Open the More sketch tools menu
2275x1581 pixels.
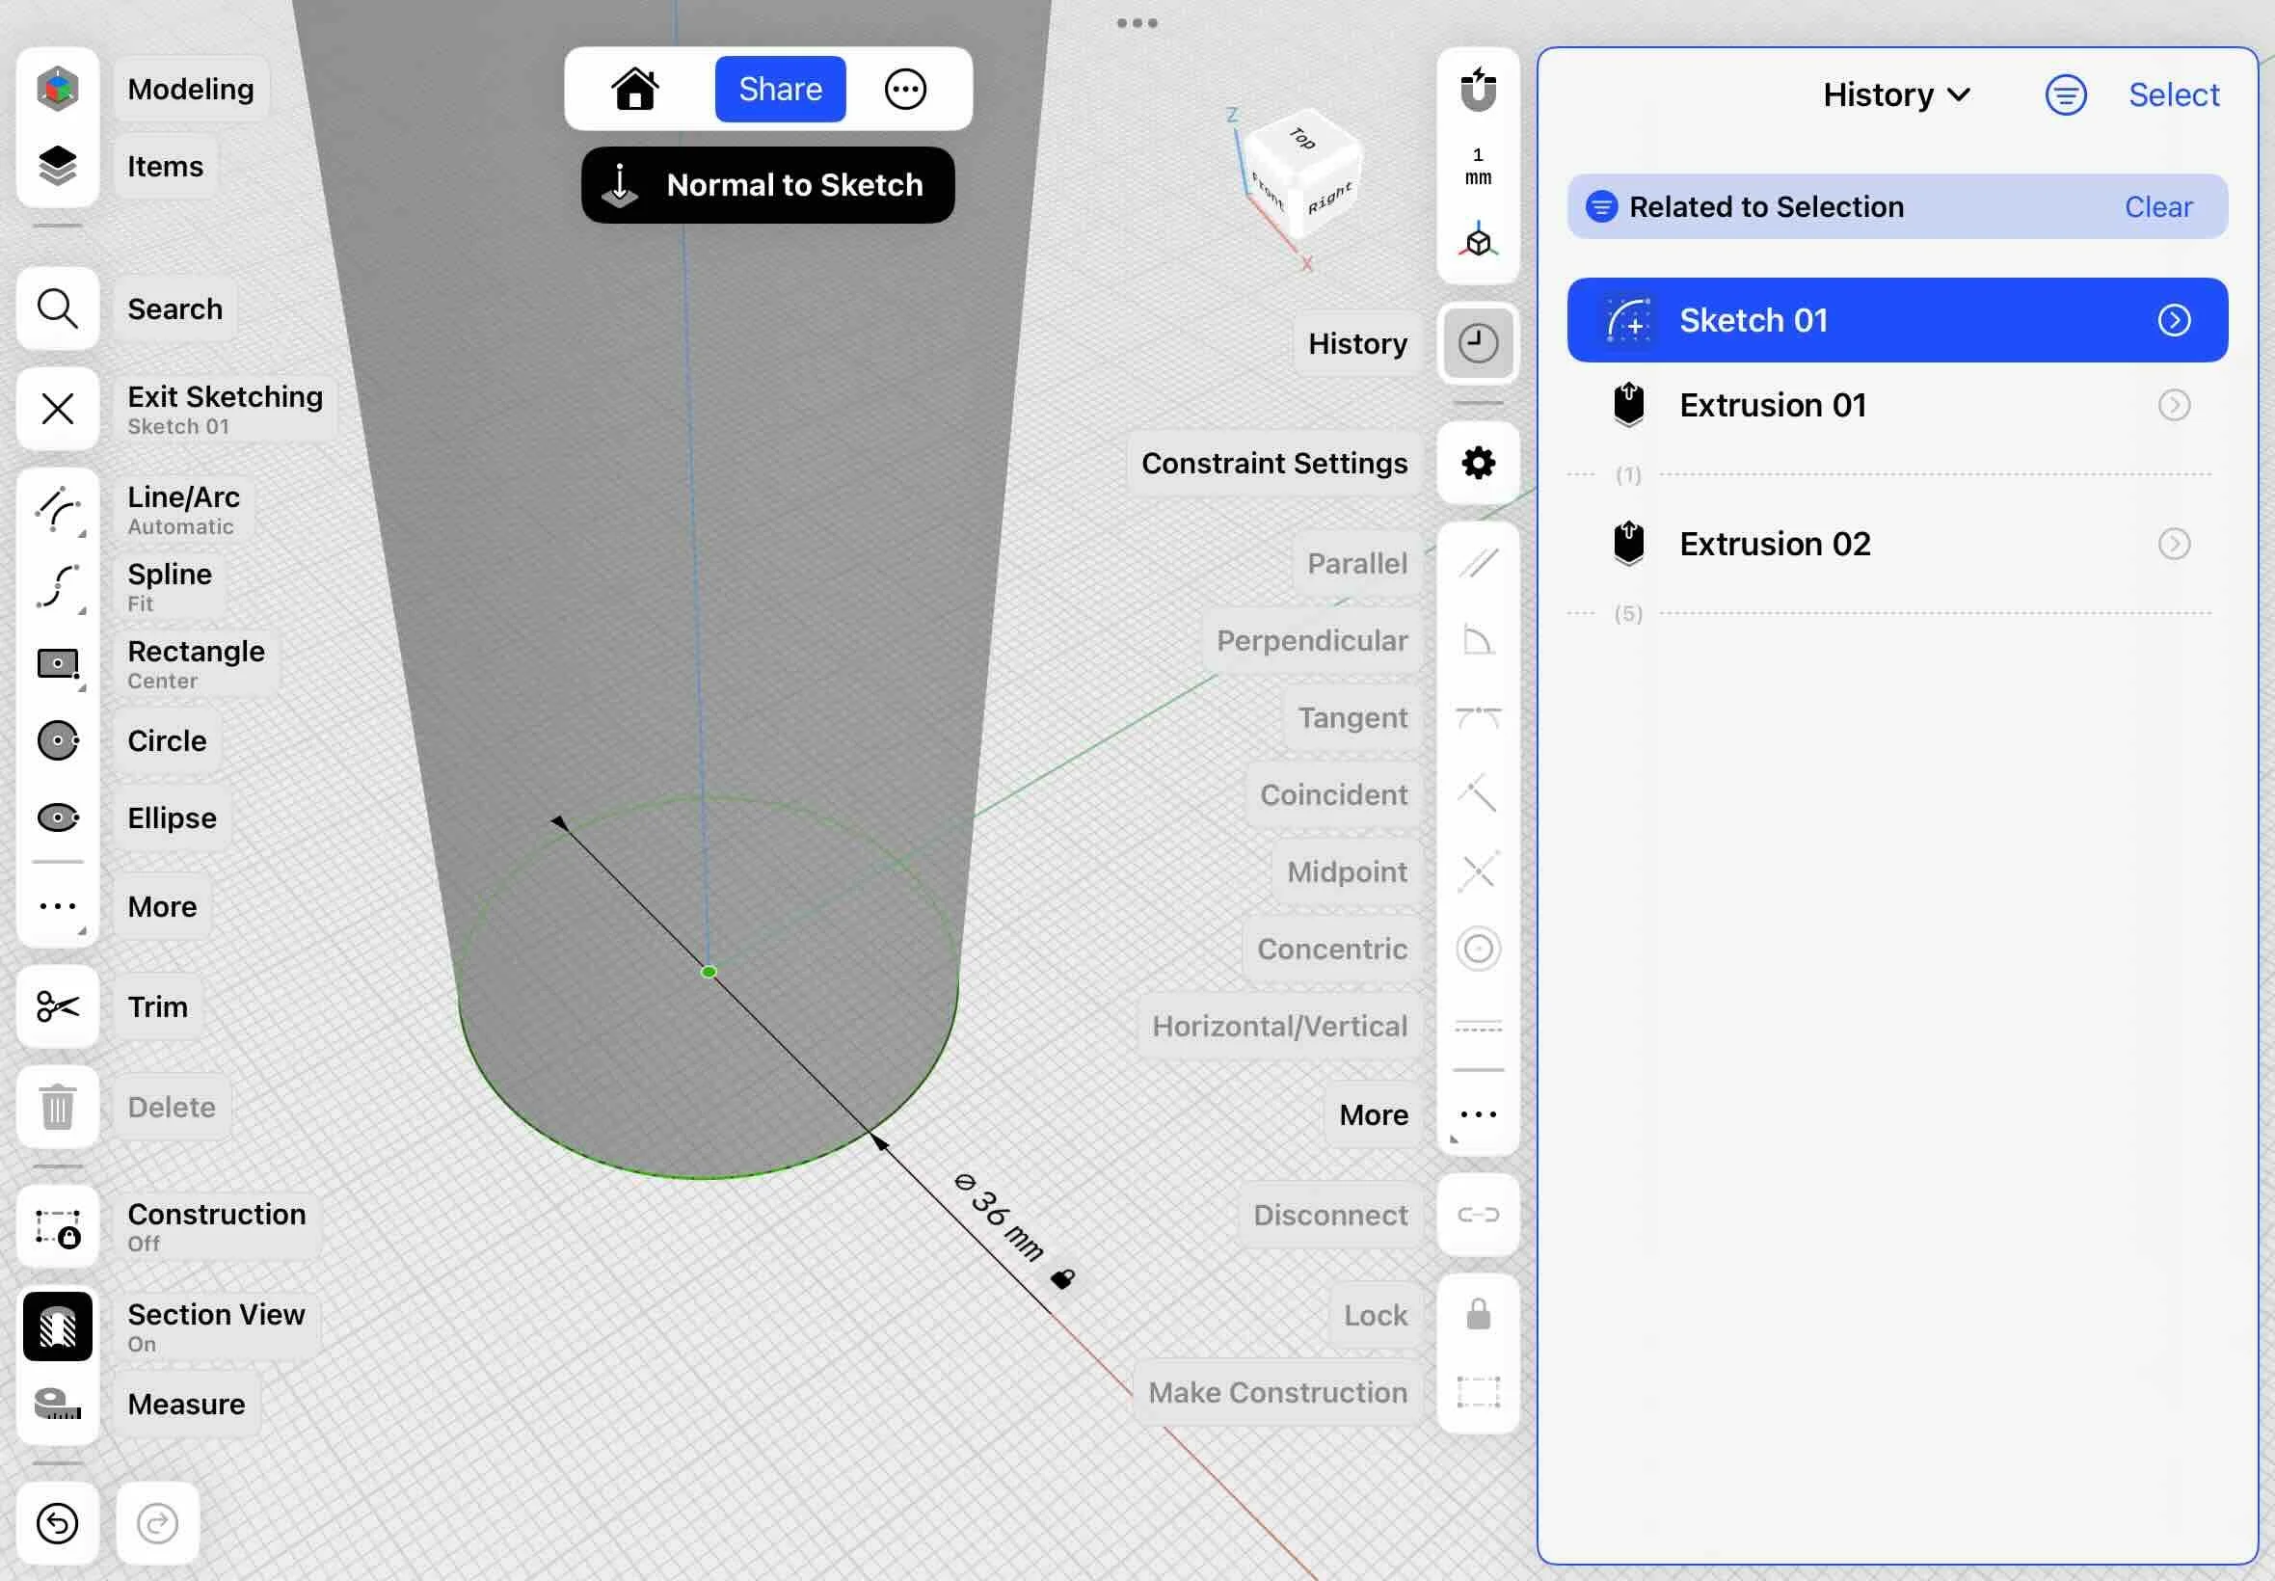pos(58,906)
